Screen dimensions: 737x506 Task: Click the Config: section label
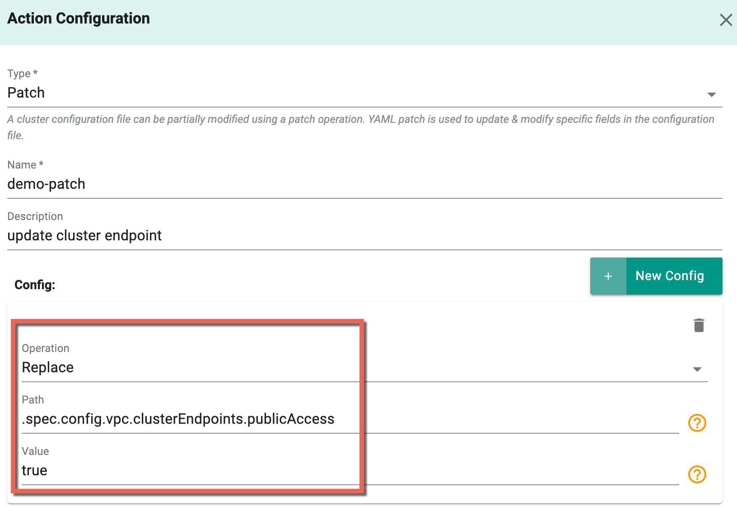coord(35,285)
